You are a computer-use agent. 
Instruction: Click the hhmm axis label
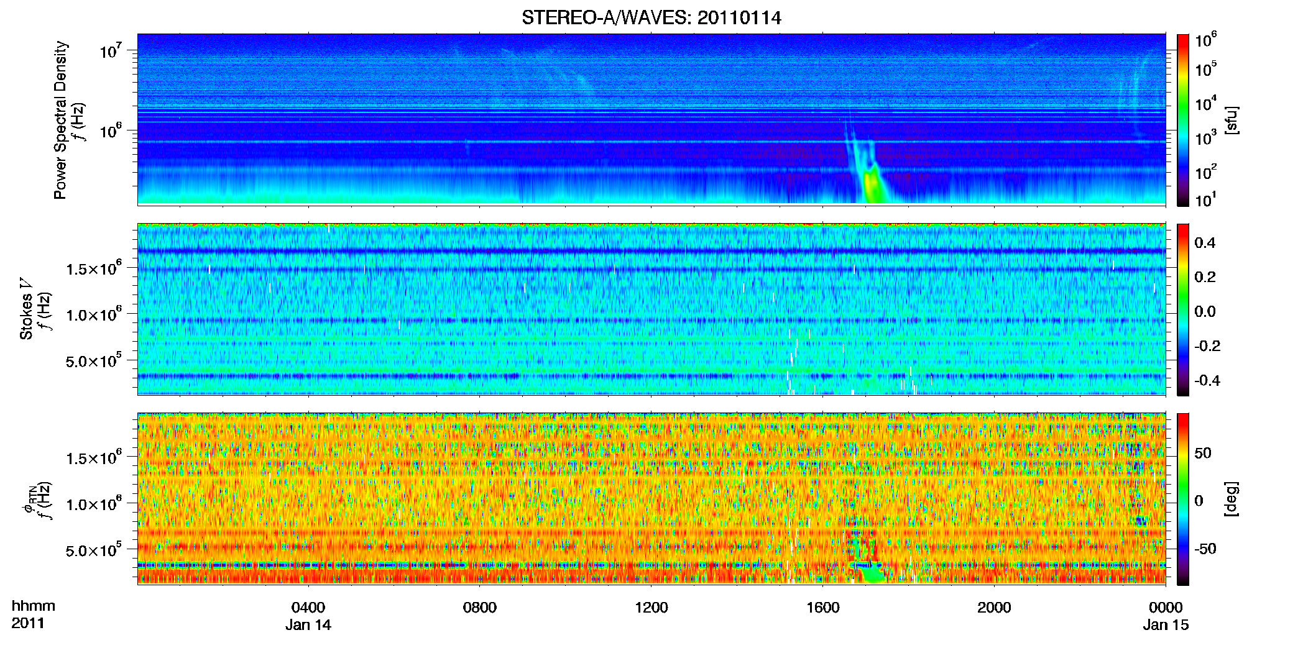[34, 606]
